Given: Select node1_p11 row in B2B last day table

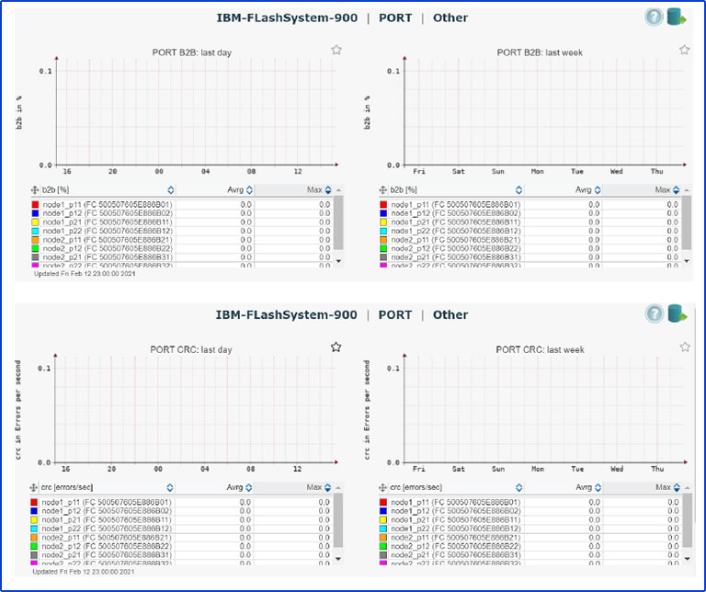Looking at the screenshot, I should pyautogui.click(x=182, y=204).
